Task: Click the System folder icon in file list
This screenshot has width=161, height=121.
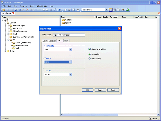Action: click(63, 23)
